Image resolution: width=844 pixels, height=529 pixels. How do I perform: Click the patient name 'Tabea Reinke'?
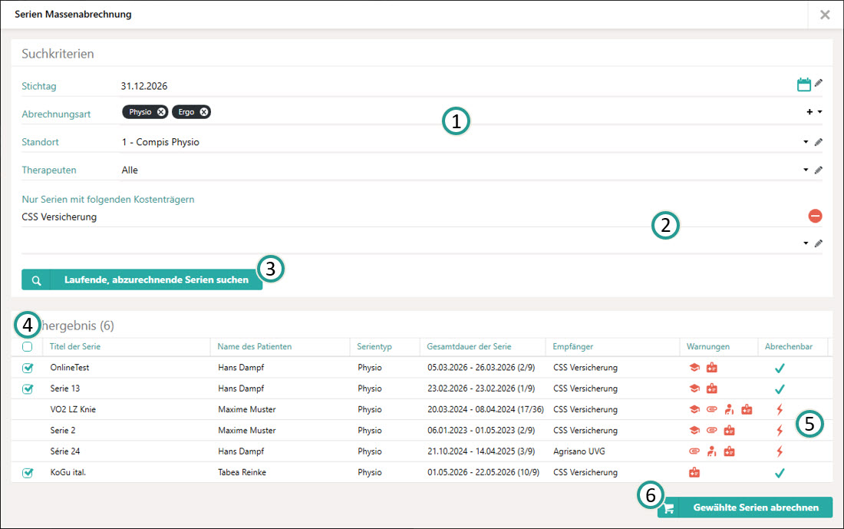[x=242, y=472]
